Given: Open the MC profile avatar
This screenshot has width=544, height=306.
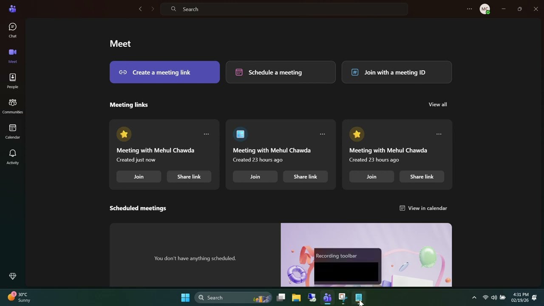Looking at the screenshot, I should [485, 9].
